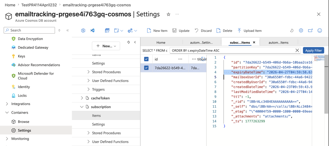This screenshot has height=146, width=329.
Task: Open Advisor Recommendations
Action: tap(36, 65)
